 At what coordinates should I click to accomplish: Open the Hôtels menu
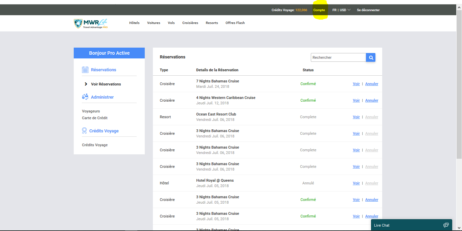tap(134, 23)
